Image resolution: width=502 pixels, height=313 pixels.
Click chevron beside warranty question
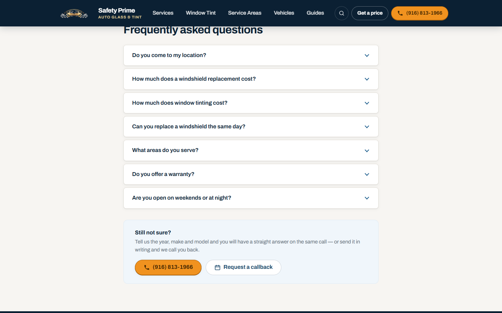tap(367, 174)
